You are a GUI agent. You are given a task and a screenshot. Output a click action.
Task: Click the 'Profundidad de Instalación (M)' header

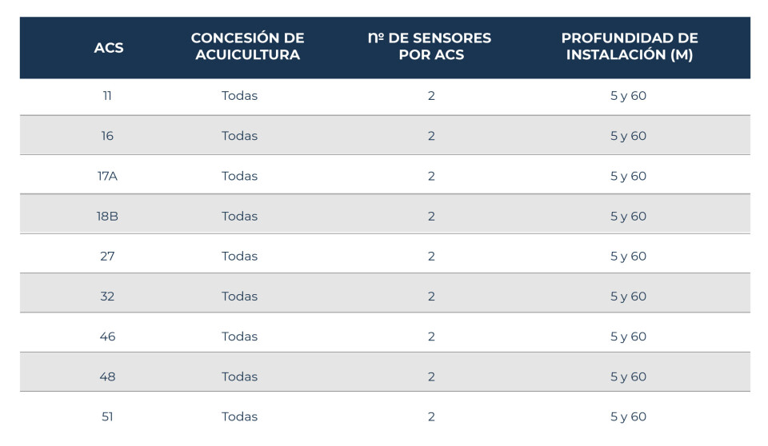point(629,47)
